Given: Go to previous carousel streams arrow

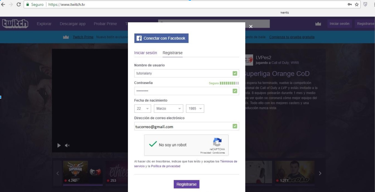Looking at the screenshot, I should tap(58, 173).
